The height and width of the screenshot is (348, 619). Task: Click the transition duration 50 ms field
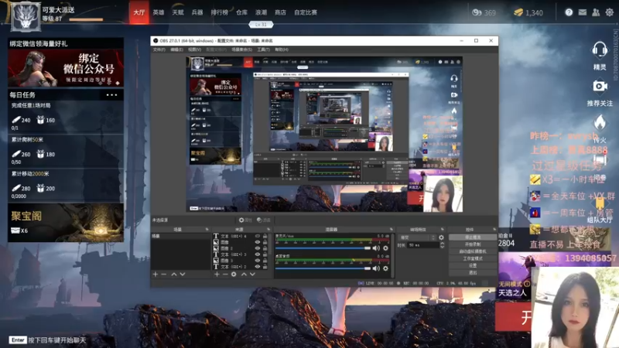[423, 245]
